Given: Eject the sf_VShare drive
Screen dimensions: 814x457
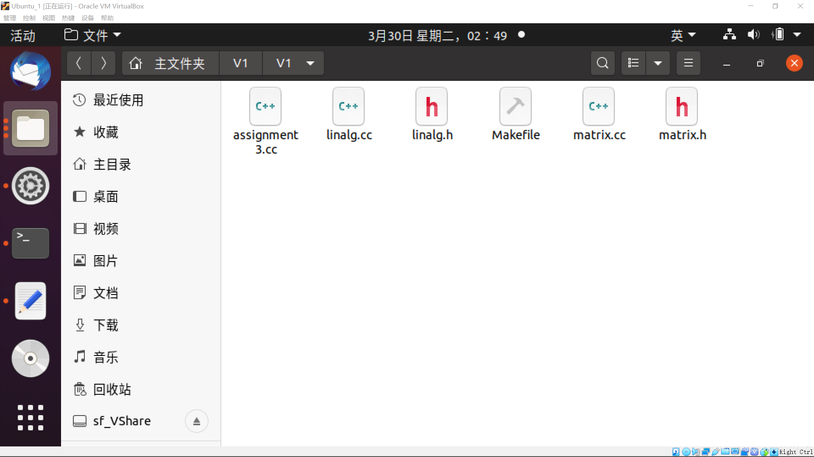Looking at the screenshot, I should click(x=197, y=421).
